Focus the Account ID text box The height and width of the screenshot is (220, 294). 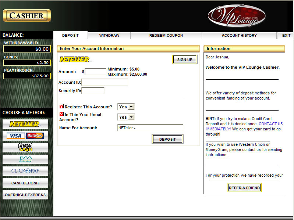105,82
